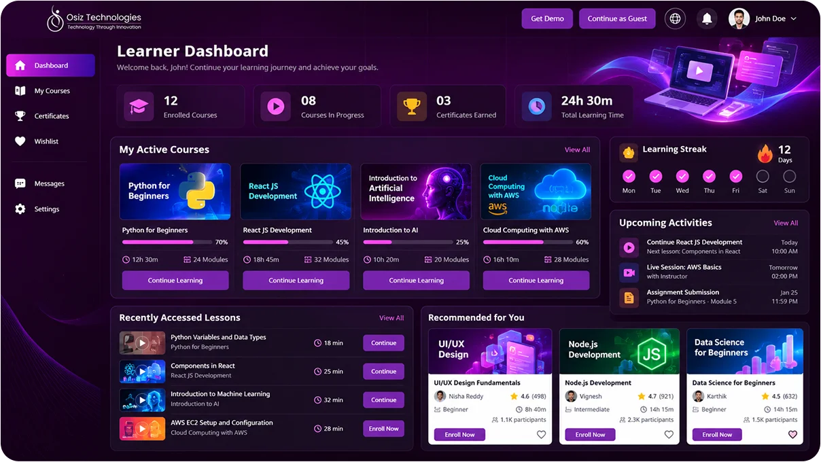Image resolution: width=821 pixels, height=462 pixels.
Task: Check the Sunday streak circle
Action: [x=789, y=177]
